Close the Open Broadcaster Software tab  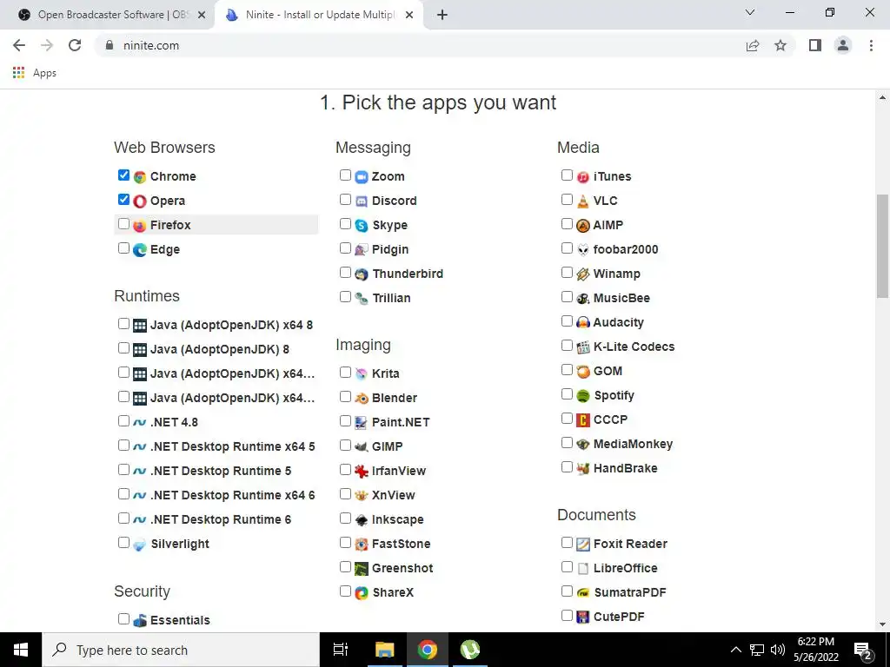tap(202, 16)
